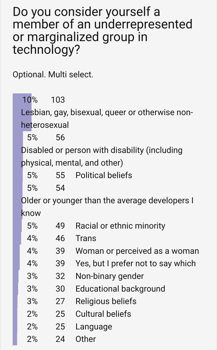Click the Non-binary gender label

tap(109, 276)
